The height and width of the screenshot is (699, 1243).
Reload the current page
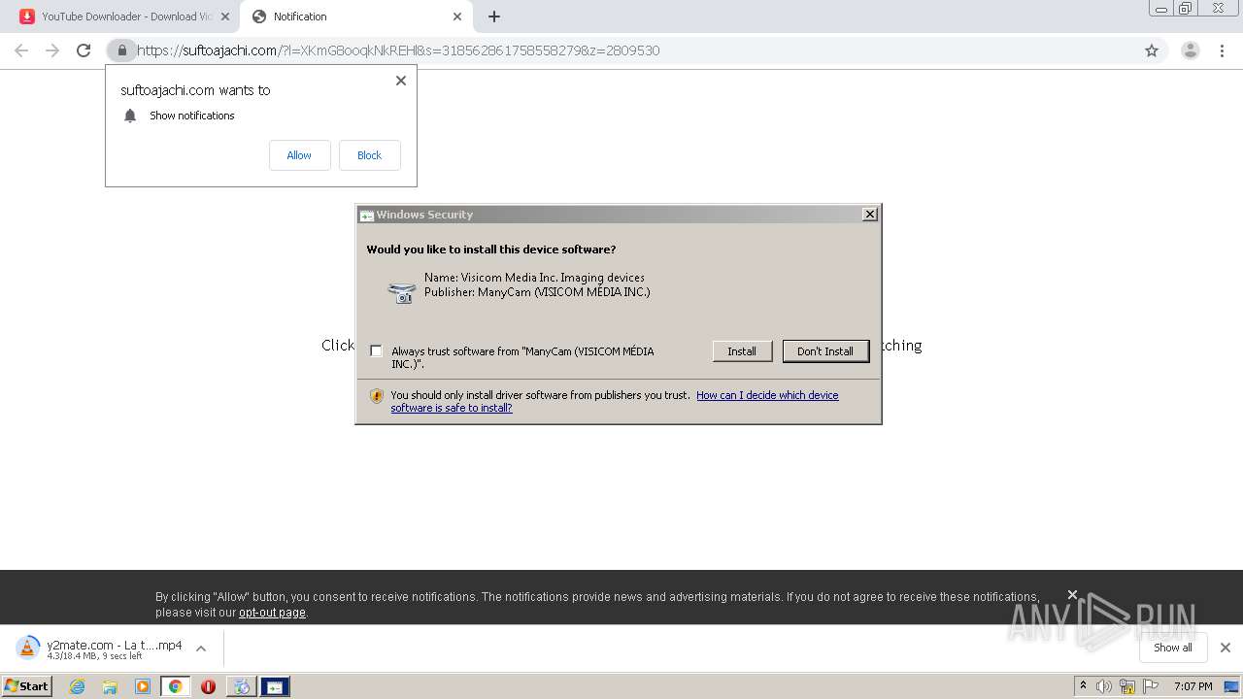84,50
